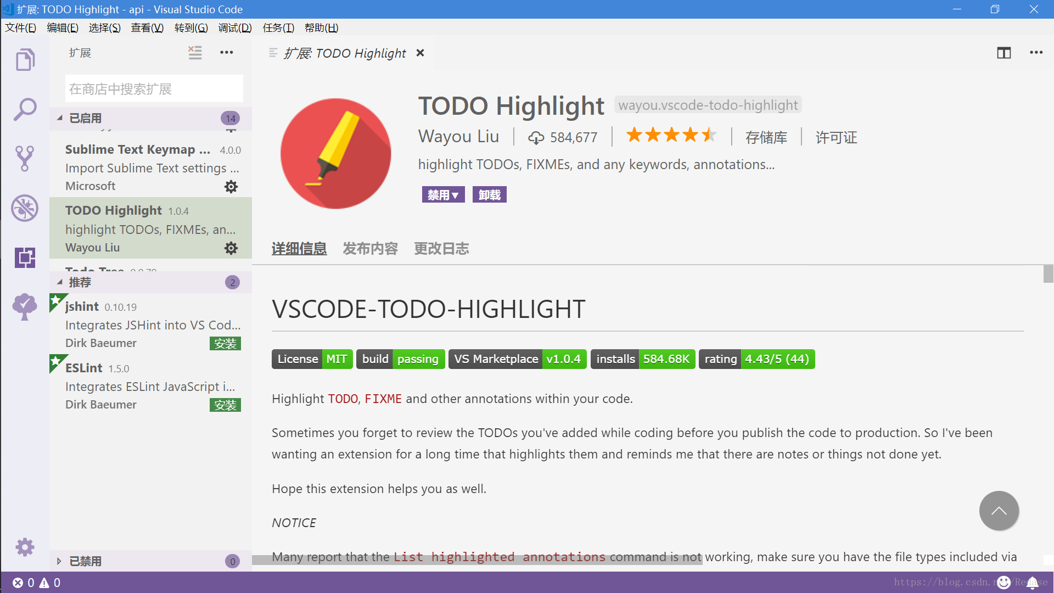Click the recommended count badge 2

pos(232,282)
